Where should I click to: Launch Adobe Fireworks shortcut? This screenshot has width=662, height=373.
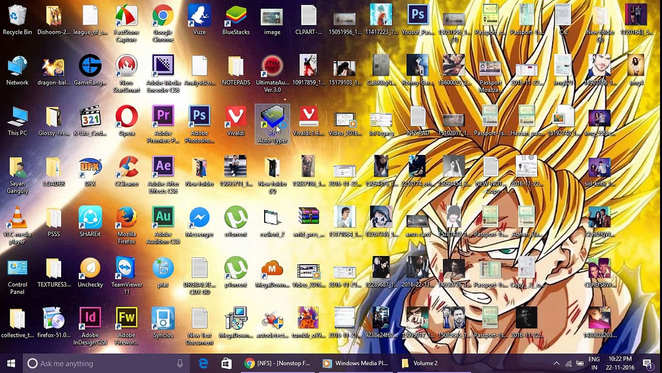click(126, 326)
